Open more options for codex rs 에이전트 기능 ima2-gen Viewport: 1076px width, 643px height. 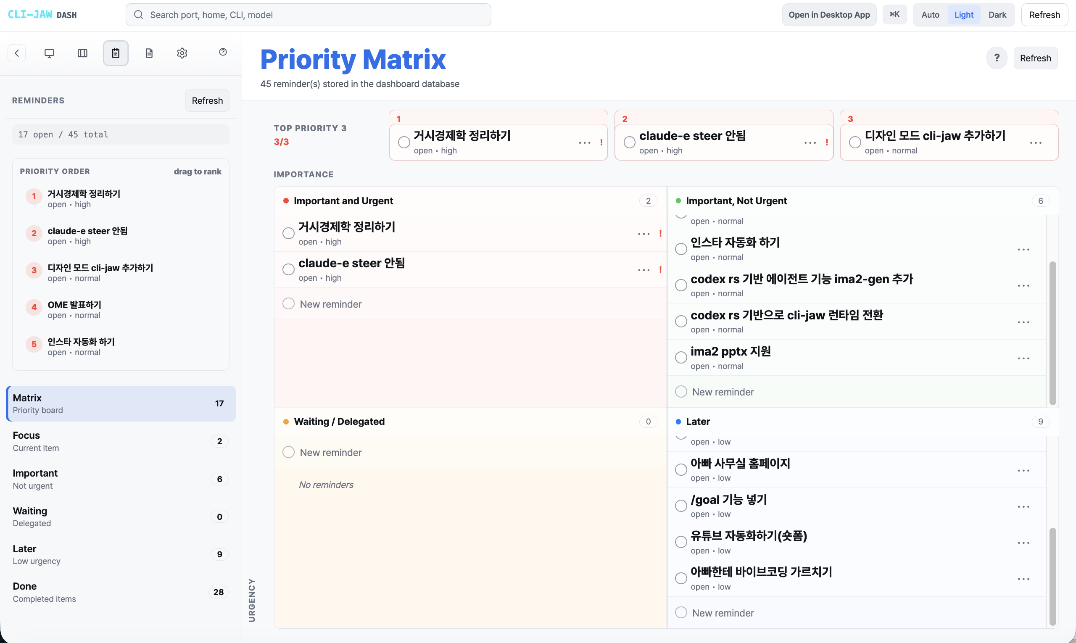pyautogui.click(x=1023, y=285)
